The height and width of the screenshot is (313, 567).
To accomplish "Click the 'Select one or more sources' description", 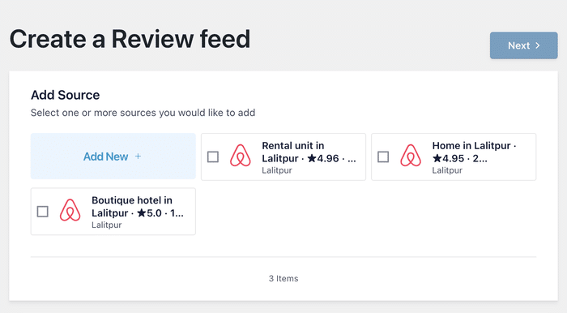I will tap(143, 113).
